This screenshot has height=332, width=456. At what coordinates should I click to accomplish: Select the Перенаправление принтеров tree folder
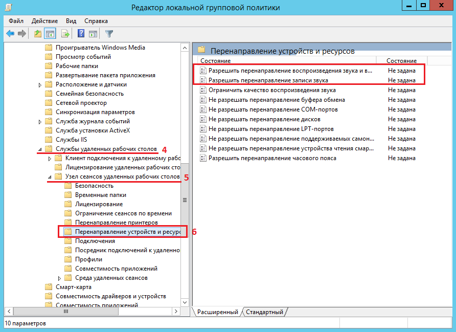[116, 223]
